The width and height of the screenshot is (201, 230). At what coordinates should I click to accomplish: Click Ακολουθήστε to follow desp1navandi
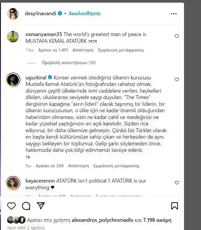pyautogui.click(x=85, y=13)
